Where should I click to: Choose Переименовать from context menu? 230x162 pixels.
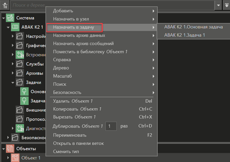point(101,135)
